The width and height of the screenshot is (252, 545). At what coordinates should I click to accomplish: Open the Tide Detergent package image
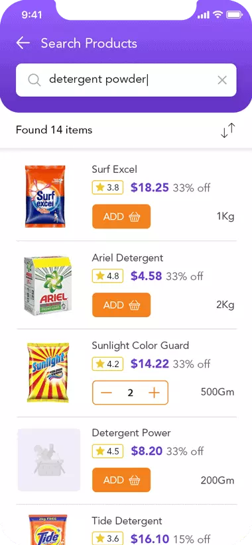click(x=48, y=529)
